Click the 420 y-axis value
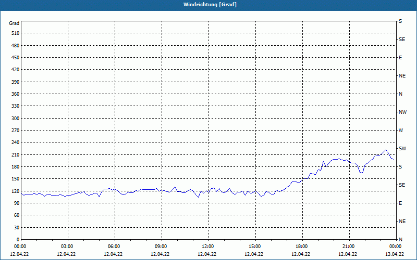The image size is (417, 260). tap(16, 70)
